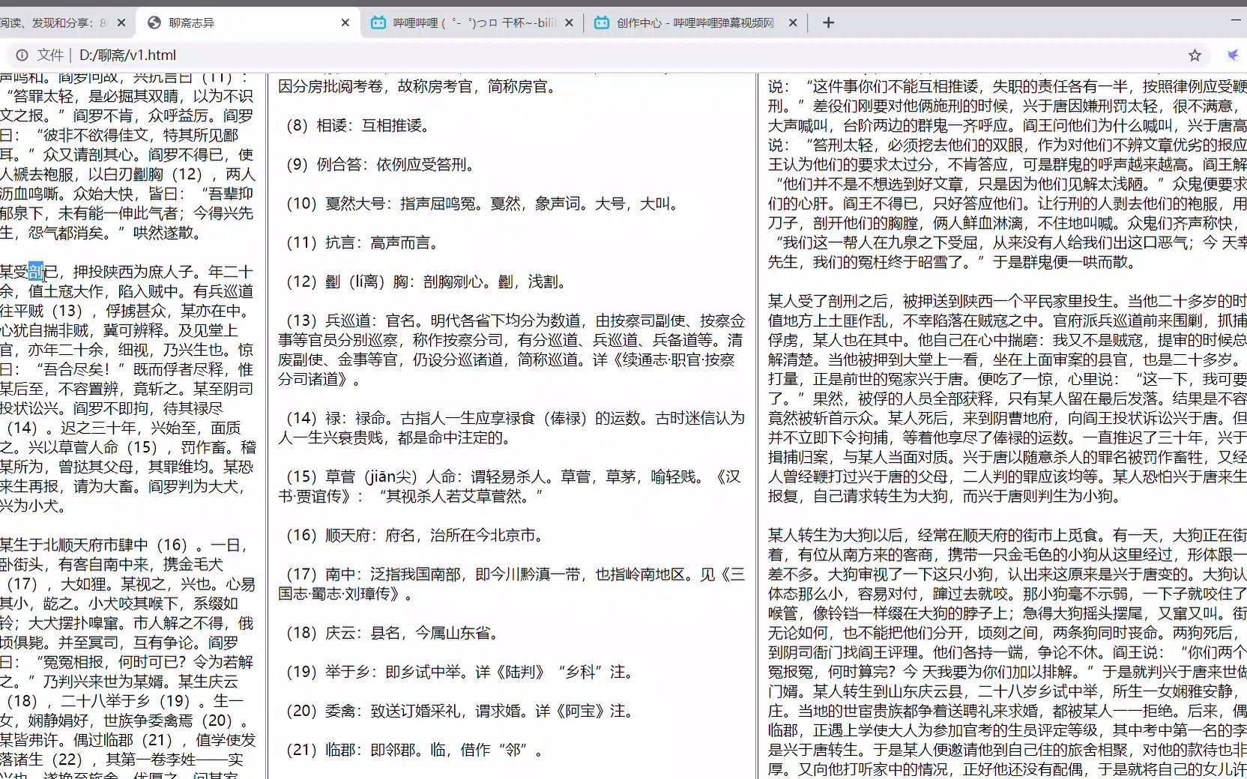
Task: Click annotation (16) 顺天府：府名
Action: pos(414,535)
